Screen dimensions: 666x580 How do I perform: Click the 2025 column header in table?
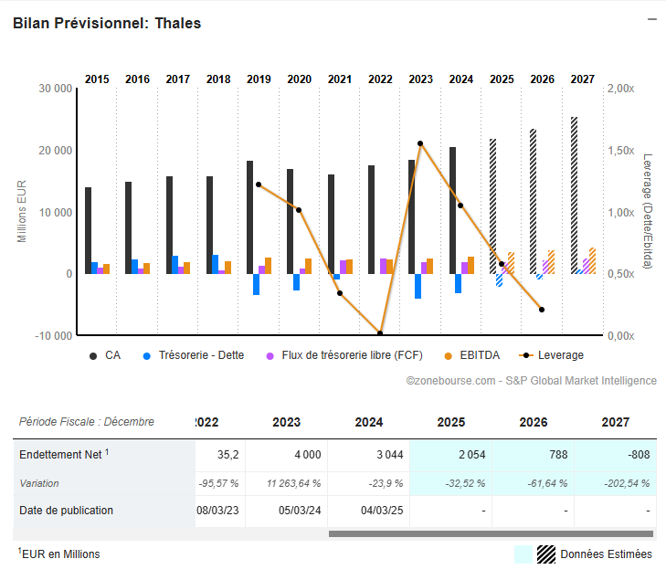coord(451,423)
